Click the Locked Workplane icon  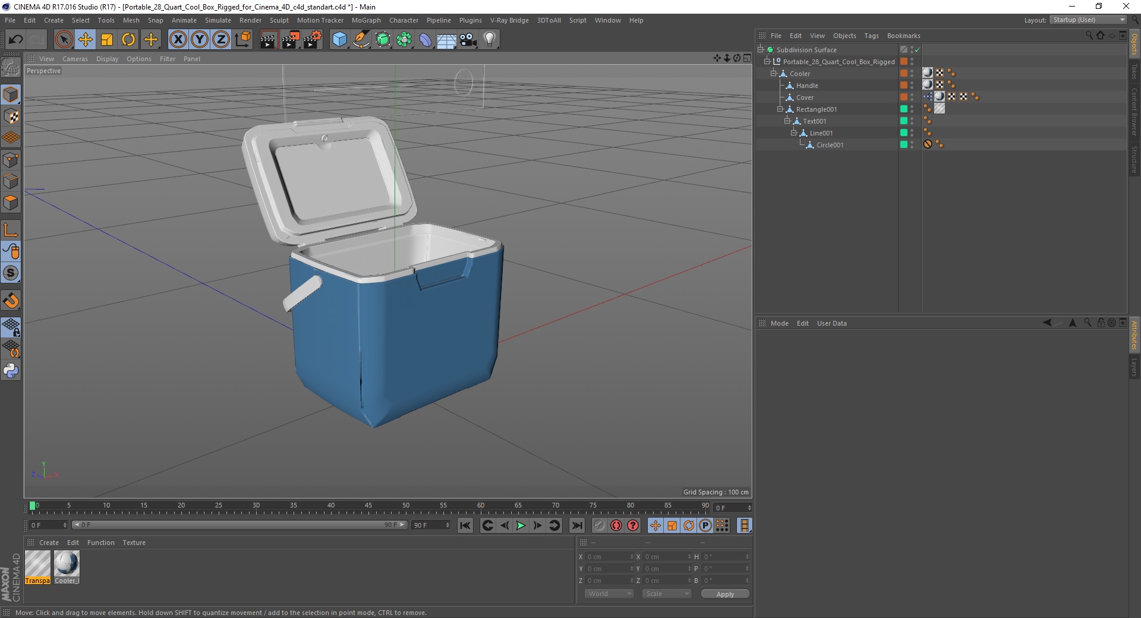point(11,327)
